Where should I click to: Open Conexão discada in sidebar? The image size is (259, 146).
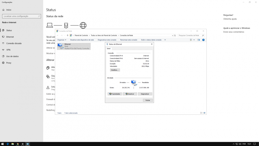(14, 43)
